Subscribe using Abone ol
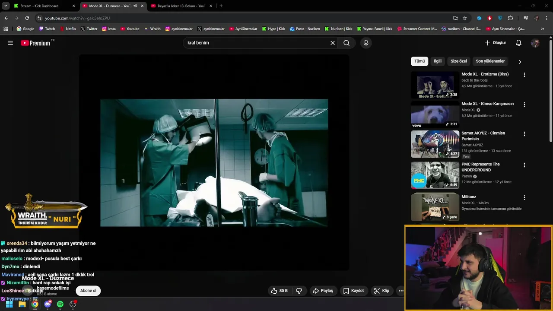553x311 pixels. (88, 291)
